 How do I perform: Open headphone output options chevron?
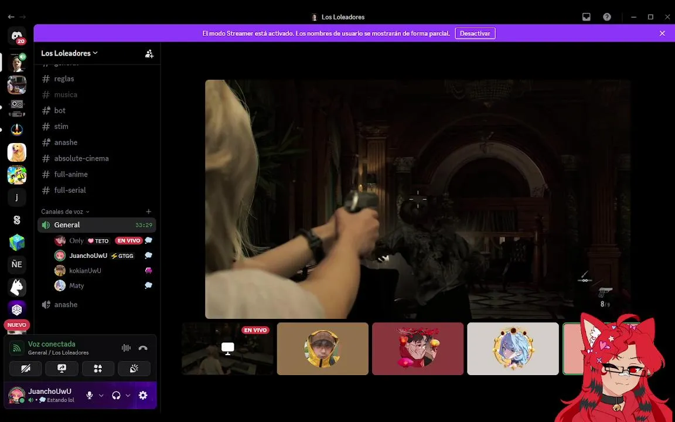pos(128,395)
